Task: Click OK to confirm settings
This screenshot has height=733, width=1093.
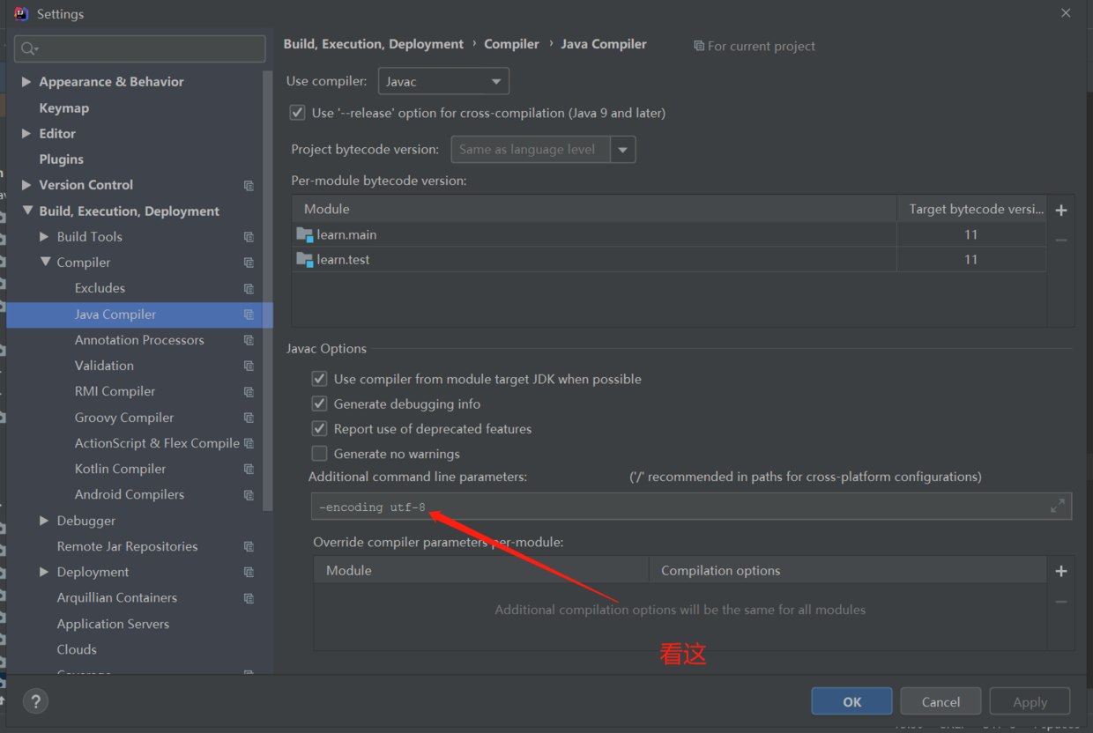Action: click(x=852, y=701)
